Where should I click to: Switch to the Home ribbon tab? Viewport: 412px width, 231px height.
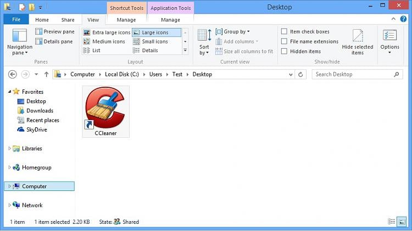click(42, 20)
